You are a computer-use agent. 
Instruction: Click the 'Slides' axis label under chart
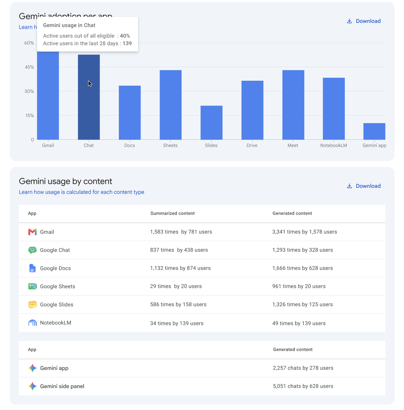(211, 145)
